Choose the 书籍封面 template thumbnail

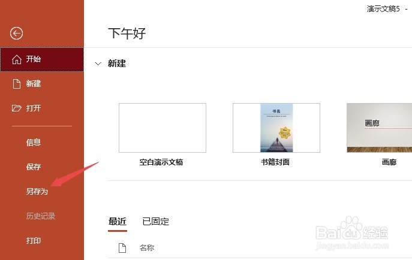point(276,128)
